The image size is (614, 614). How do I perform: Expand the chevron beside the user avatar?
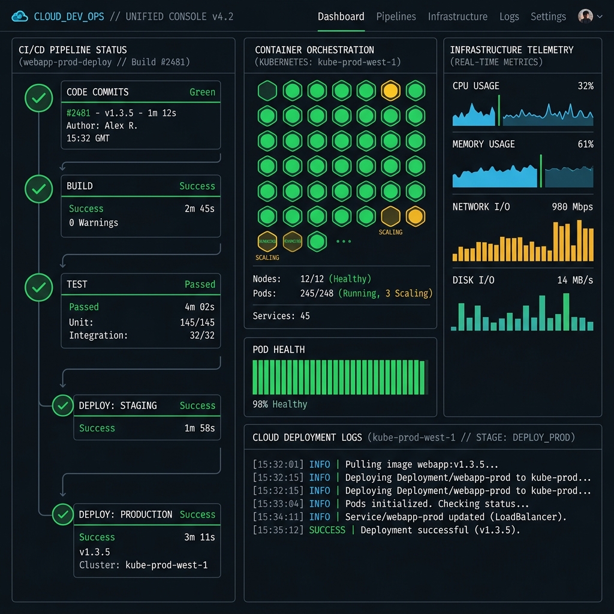(x=600, y=16)
